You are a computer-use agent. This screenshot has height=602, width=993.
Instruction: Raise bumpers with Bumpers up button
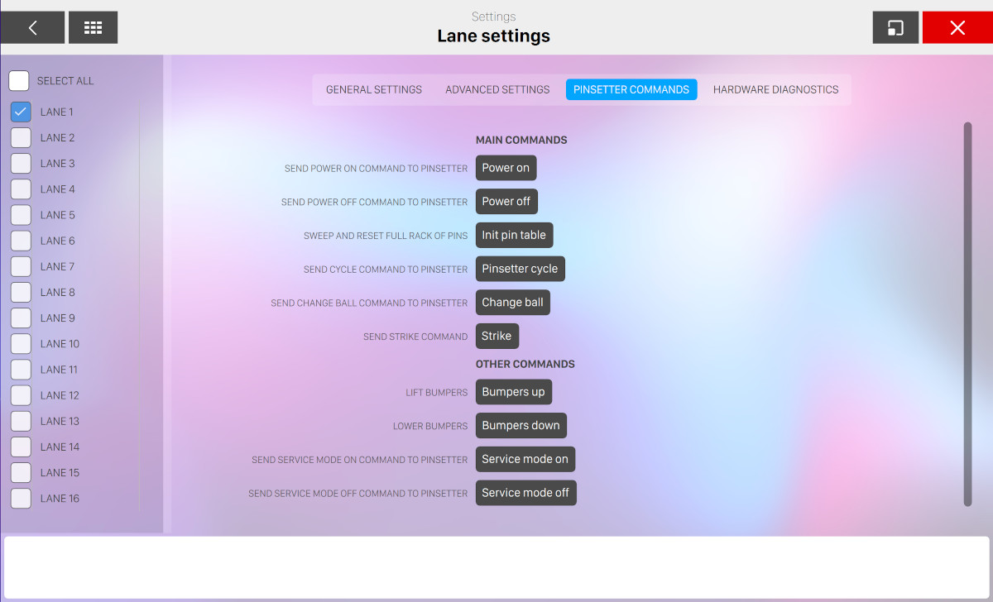[x=513, y=392]
